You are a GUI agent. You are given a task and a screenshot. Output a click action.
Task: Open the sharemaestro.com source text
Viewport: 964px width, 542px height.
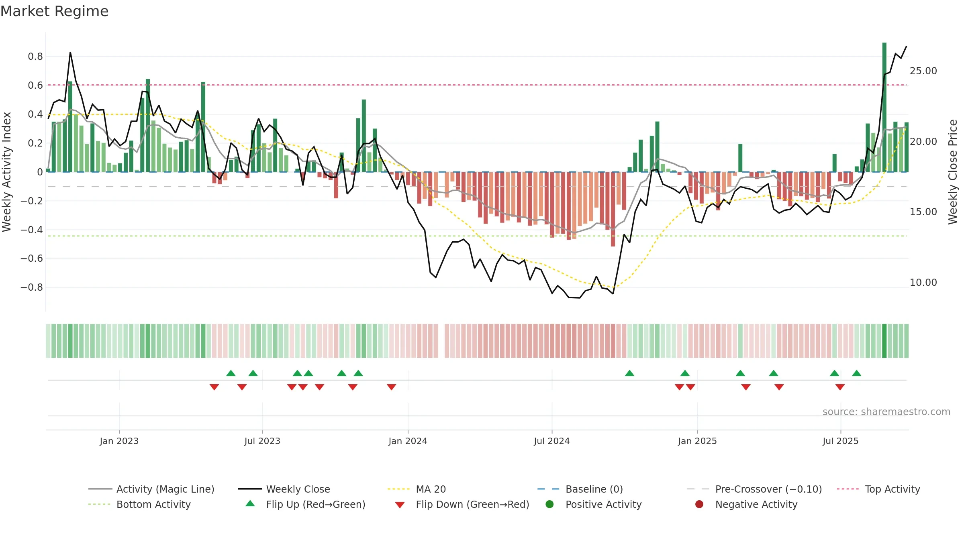coord(886,412)
